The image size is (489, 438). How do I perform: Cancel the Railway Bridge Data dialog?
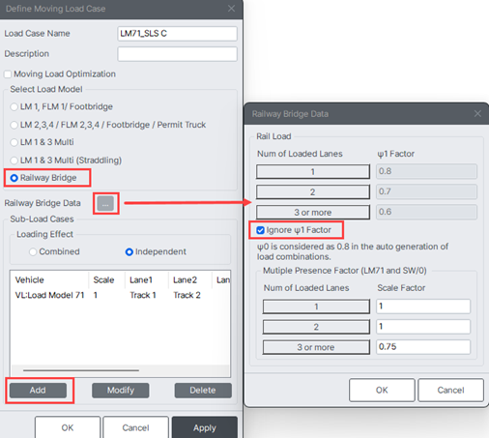point(450,390)
